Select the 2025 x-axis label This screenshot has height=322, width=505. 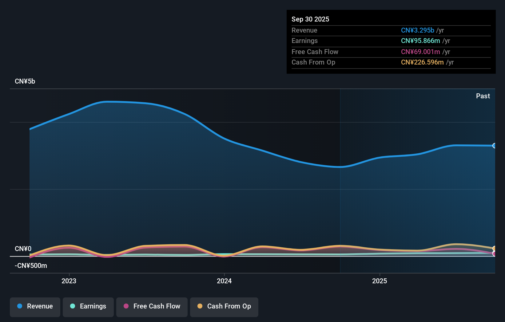pos(380,281)
